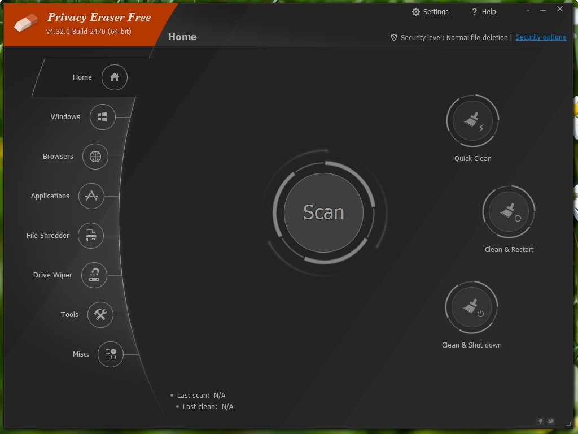
Task: Open the Misc. section
Action: [x=111, y=354]
